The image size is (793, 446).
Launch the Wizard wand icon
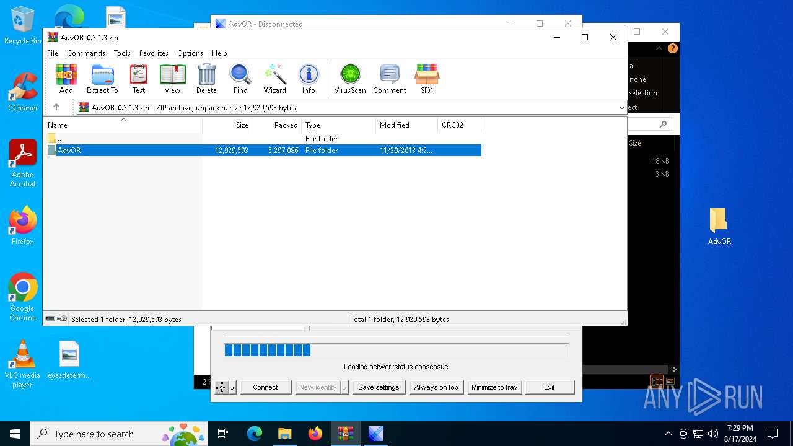coord(274,79)
